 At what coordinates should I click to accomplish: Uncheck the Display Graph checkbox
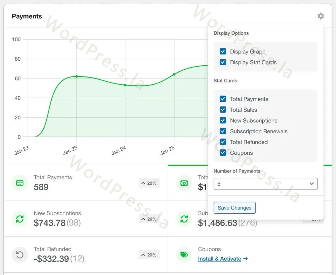pyautogui.click(x=223, y=51)
